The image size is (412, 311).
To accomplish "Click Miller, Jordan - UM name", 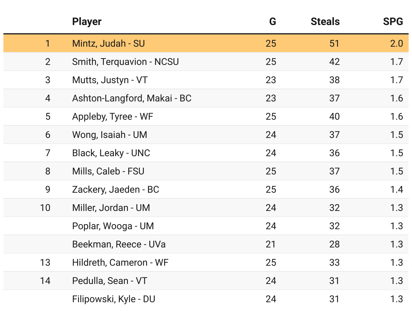I will click(111, 208).
